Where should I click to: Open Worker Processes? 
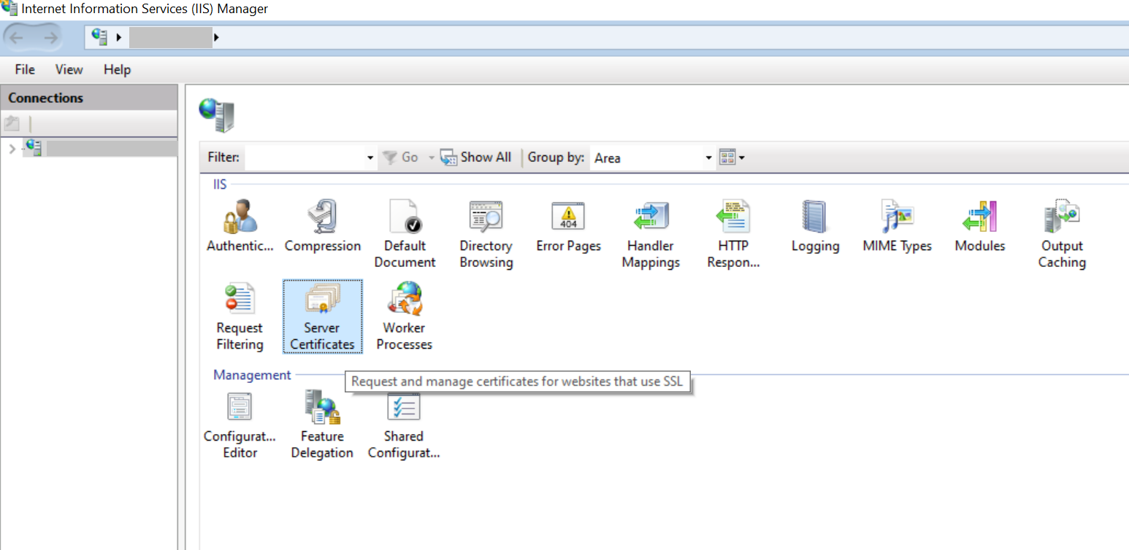(x=404, y=314)
